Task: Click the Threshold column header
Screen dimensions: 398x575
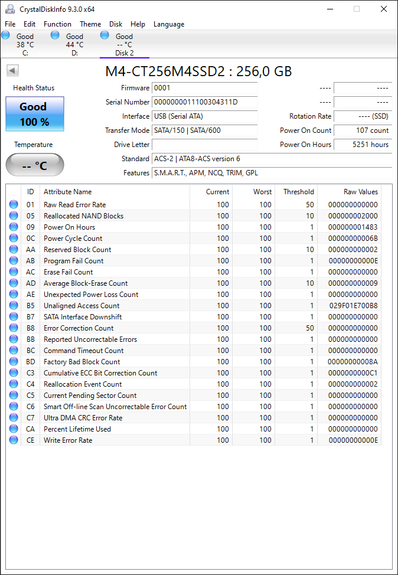Action: [296, 192]
